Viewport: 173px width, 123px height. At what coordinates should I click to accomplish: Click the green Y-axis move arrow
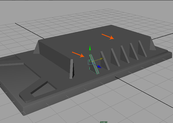tap(90, 48)
